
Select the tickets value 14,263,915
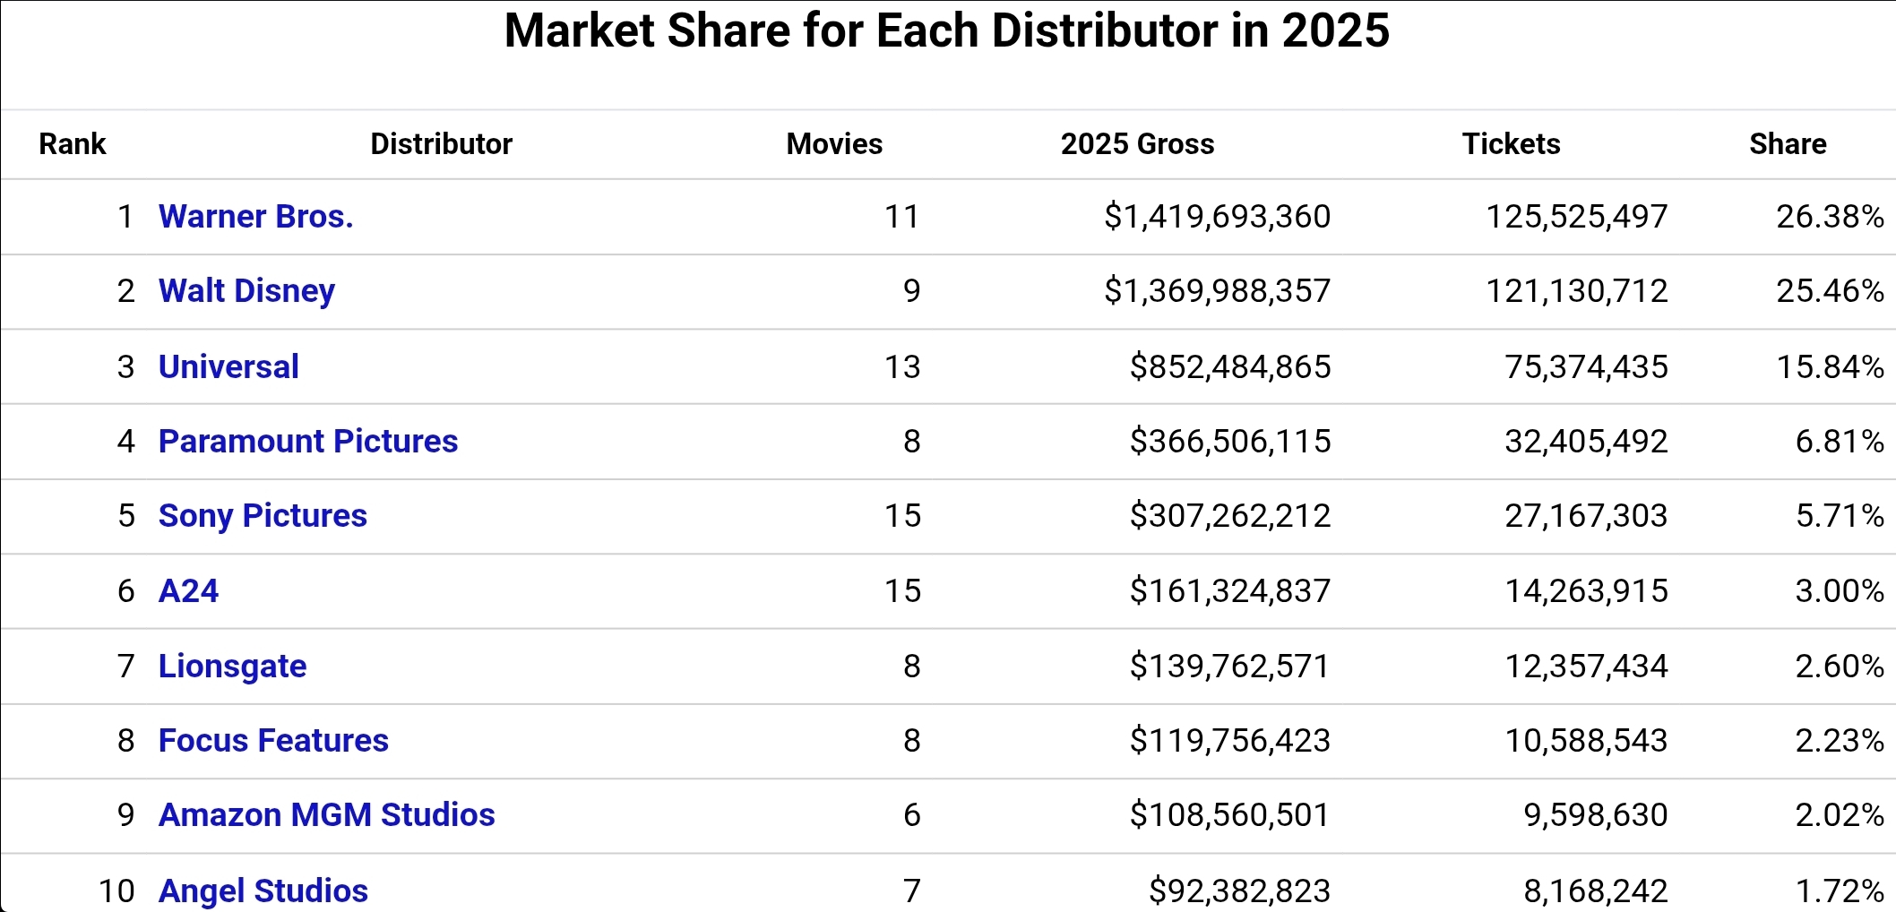[x=1586, y=591]
